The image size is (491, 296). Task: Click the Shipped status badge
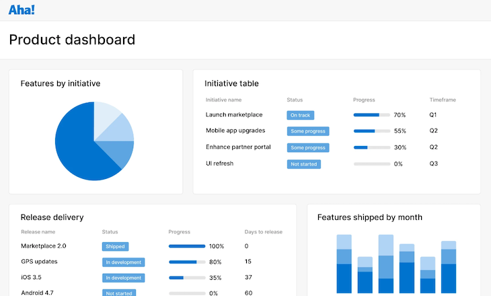(x=115, y=246)
